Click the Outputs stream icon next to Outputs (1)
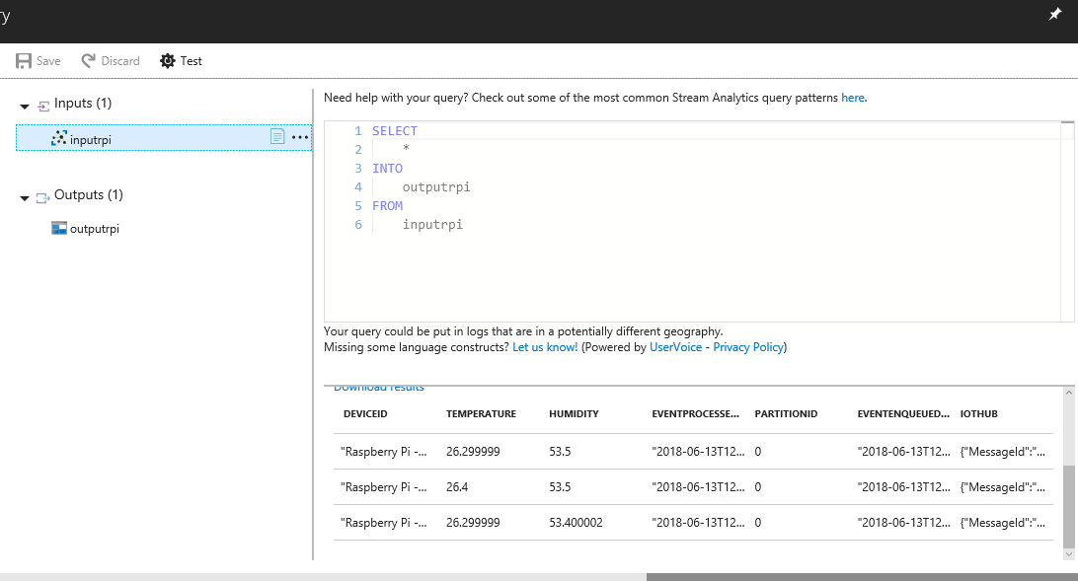1078x581 pixels. [x=41, y=196]
